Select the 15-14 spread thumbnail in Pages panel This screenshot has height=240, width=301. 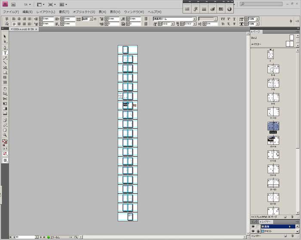pyautogui.click(x=273, y=140)
